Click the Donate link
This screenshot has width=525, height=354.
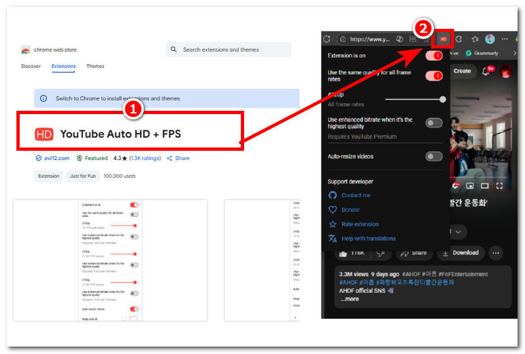point(350,210)
